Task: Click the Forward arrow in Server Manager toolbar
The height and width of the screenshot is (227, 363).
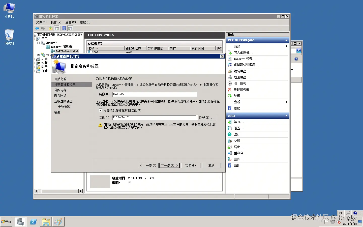Action: (43, 28)
